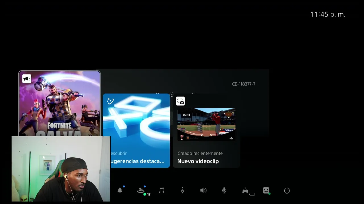Open the Fortnite news card
The image size is (364, 204).
(x=59, y=103)
